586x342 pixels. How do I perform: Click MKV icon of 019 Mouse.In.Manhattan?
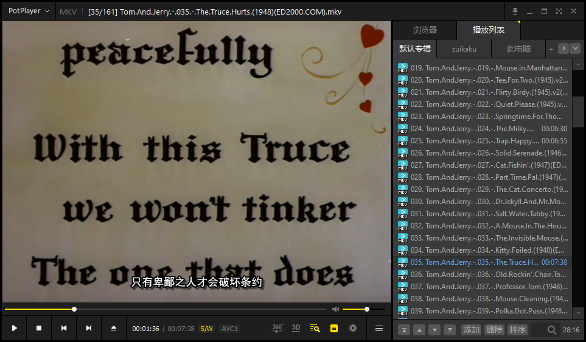[402, 68]
